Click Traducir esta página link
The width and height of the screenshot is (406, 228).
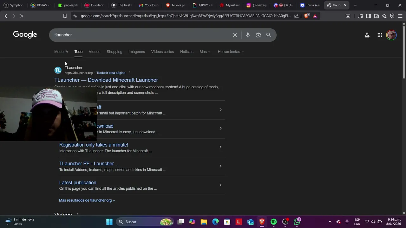coord(111,73)
